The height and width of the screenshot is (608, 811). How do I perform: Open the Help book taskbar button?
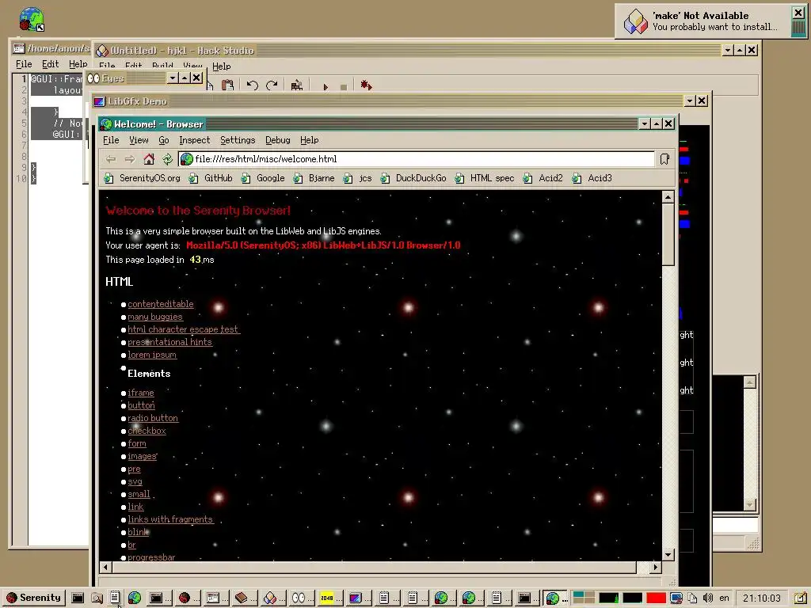click(x=245, y=598)
